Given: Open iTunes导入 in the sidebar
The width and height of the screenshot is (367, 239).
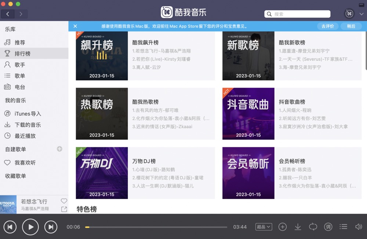Looking at the screenshot, I should click(x=34, y=114).
